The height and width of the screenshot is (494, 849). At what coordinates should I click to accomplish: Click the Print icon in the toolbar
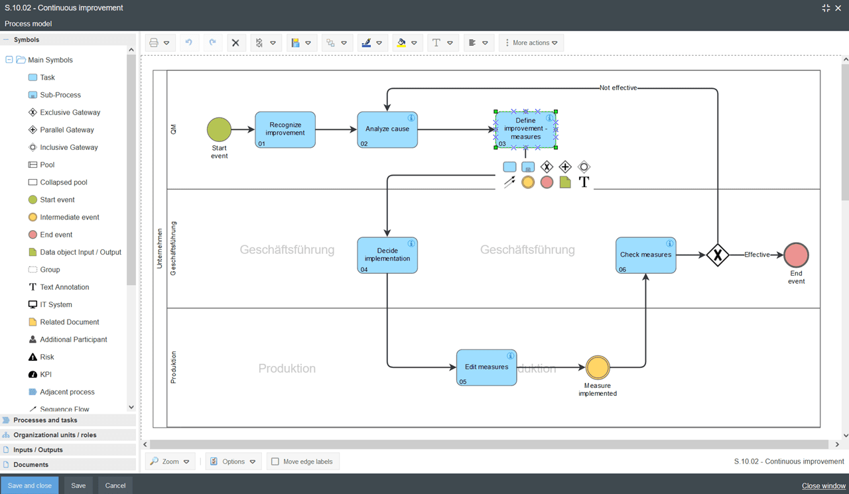point(152,42)
